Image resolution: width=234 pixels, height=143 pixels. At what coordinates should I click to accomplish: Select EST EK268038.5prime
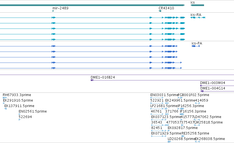[x=210, y=139]
